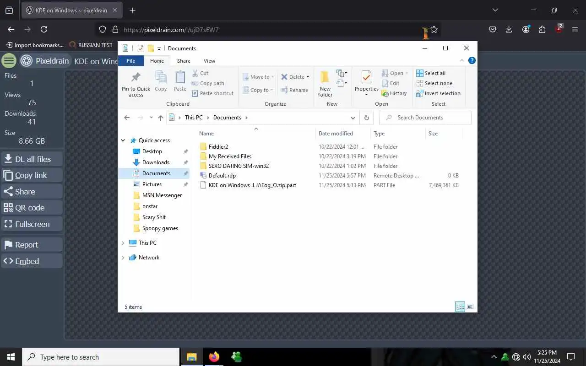
Task: Click Explorer back navigation arrow
Action: pos(127,118)
